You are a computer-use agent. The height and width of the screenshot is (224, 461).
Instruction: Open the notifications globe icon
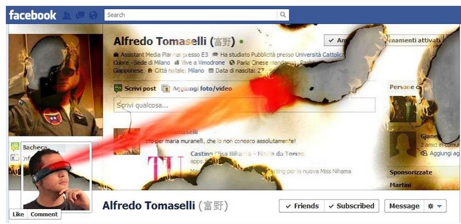coord(93,15)
